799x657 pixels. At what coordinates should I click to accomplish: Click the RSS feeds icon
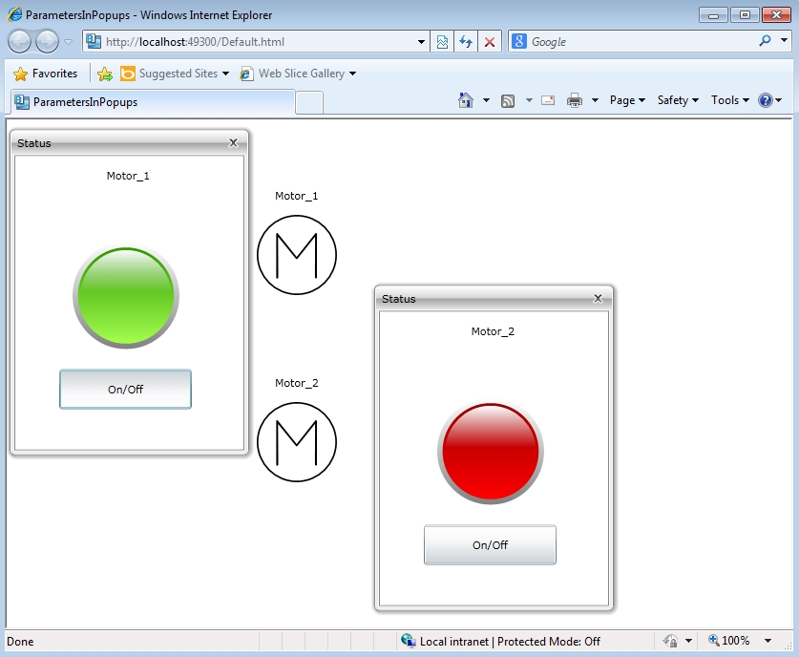508,100
